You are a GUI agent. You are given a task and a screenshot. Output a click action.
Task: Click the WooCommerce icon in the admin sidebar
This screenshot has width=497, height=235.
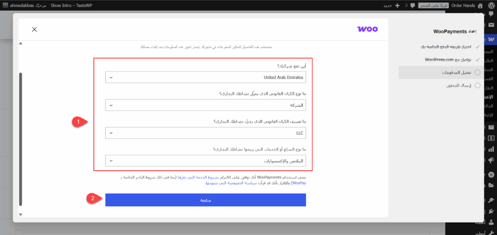(x=491, y=38)
